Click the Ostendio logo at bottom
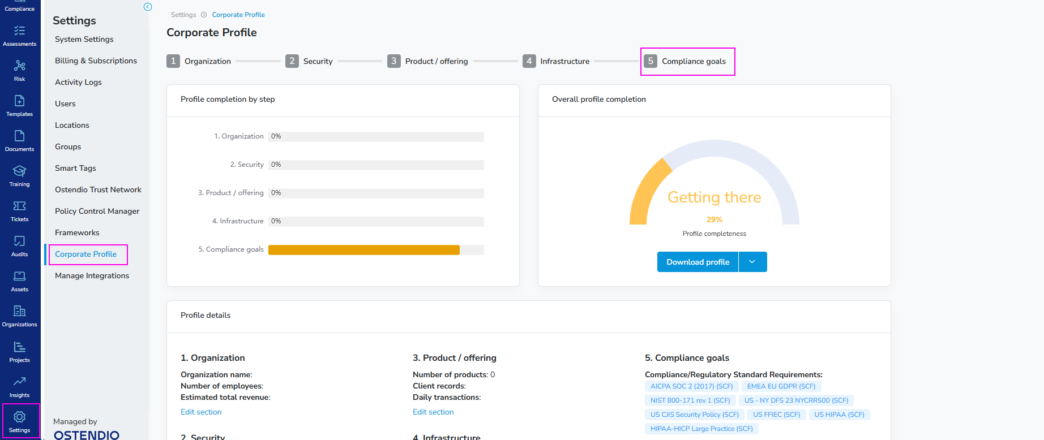Image resolution: width=1044 pixels, height=440 pixels. click(x=87, y=434)
